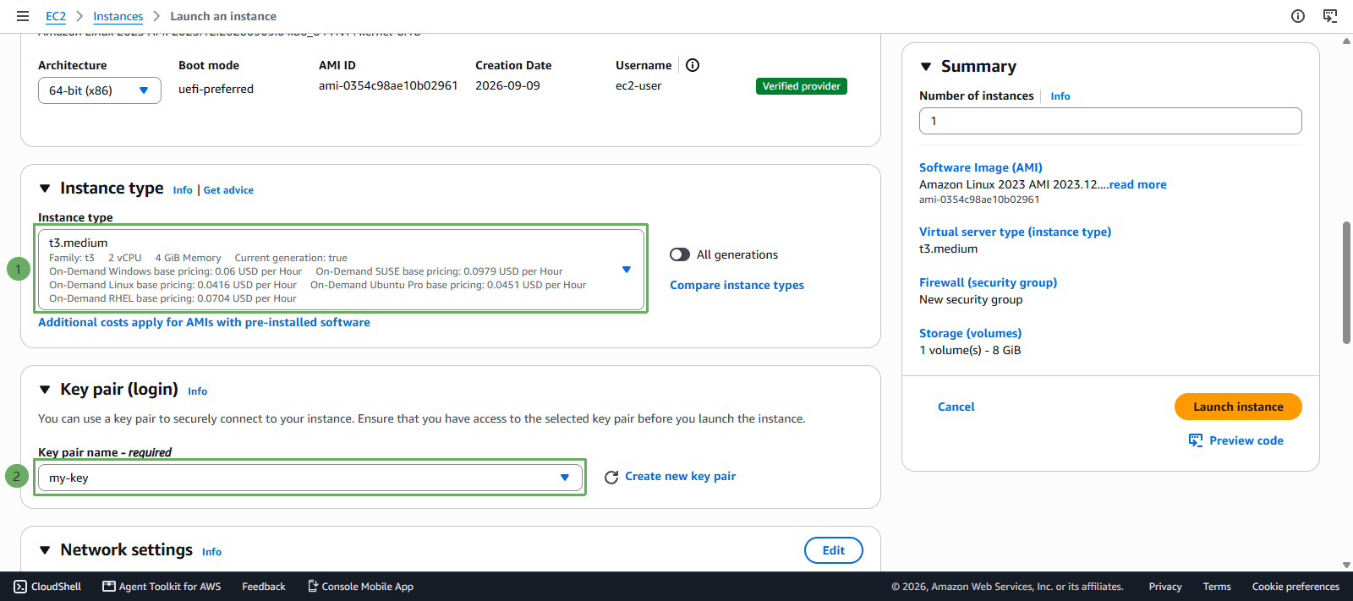Screen dimensions: 1353x601
Task: Open Info link next to Network settings
Action: point(211,552)
